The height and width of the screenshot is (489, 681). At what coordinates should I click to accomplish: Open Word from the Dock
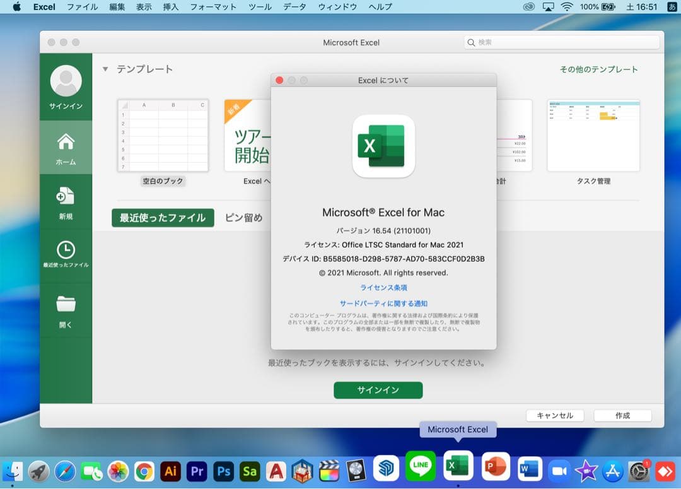[530, 467]
